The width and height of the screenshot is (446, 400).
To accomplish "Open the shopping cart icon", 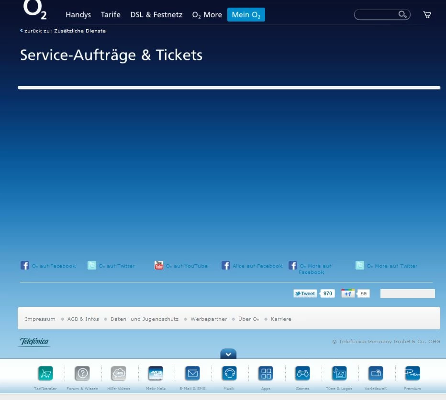I will pos(427,14).
